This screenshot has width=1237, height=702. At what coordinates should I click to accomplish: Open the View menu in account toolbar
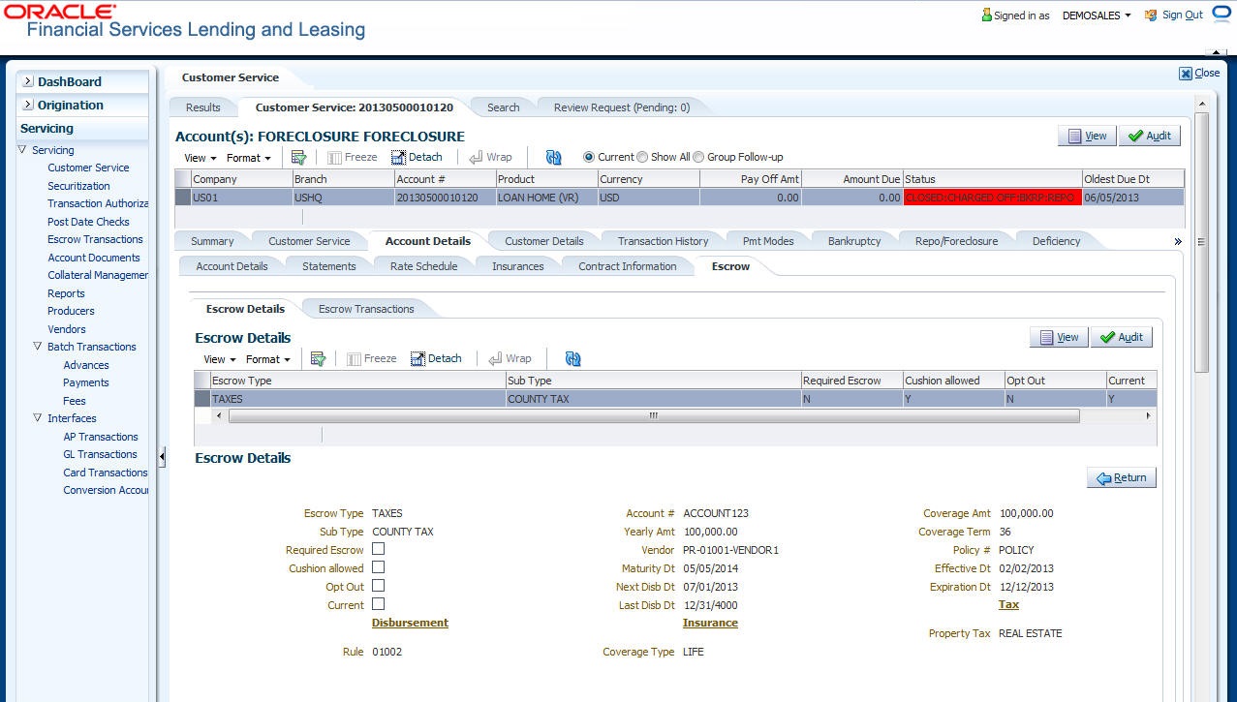pyautogui.click(x=201, y=158)
